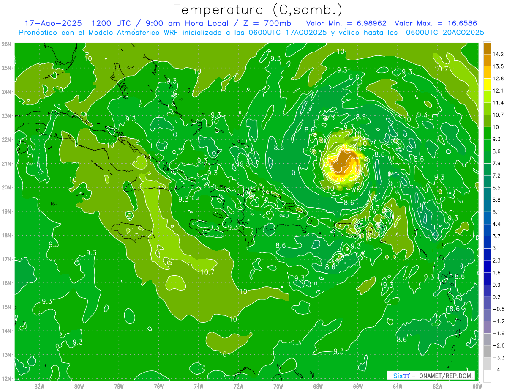Click the '0600UTC_20AGO2025' valid-until time
Image resolution: width=507 pixels, height=392 pixels.
click(445, 33)
